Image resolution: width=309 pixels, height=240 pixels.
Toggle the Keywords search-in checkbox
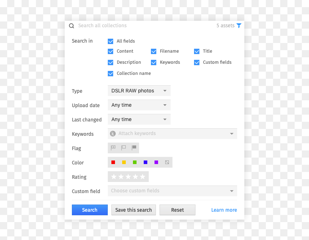click(x=153, y=62)
